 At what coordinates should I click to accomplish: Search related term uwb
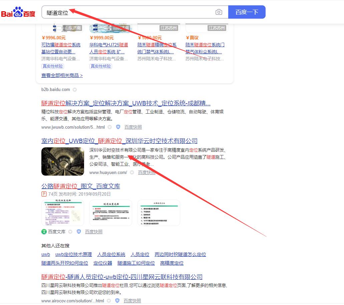[x=46, y=254]
